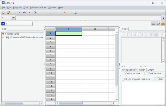Screen dimensions: 166x106
Task: Collapse the left File panel using the splitter arrows
Action: click(x=44, y=28)
